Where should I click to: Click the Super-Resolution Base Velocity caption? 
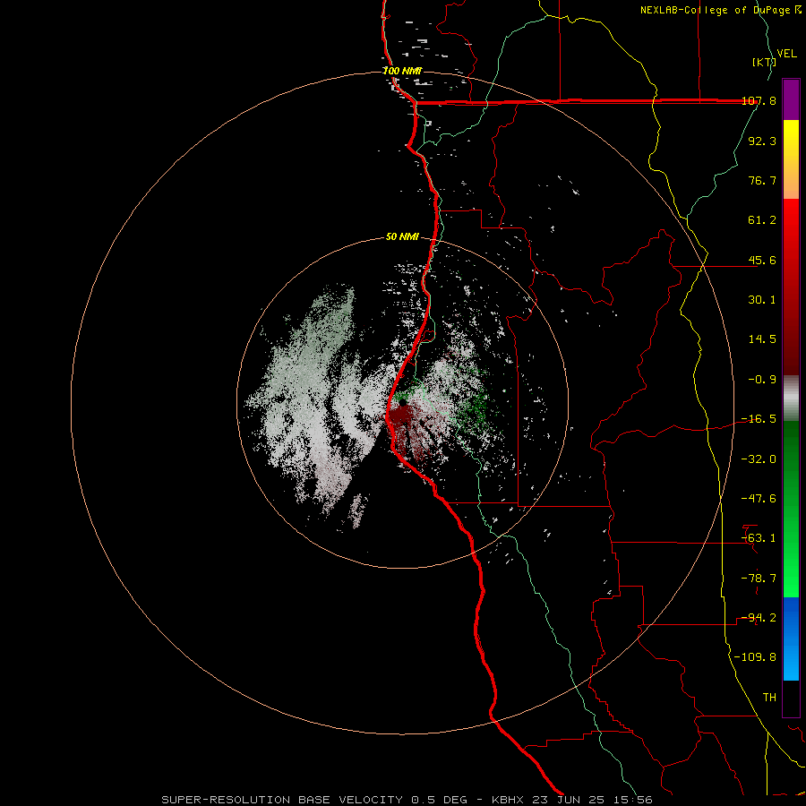click(x=407, y=800)
